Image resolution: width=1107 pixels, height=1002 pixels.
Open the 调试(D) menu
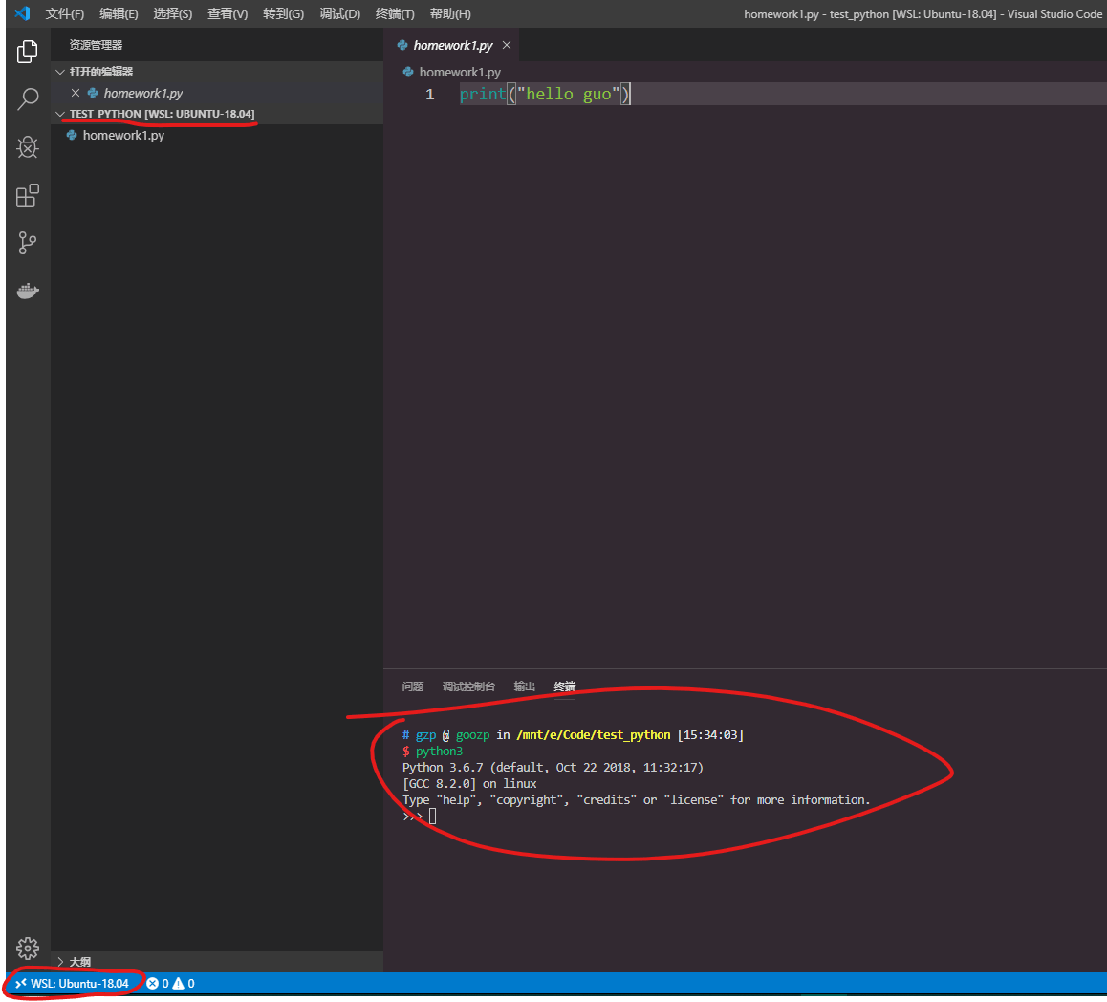click(339, 14)
